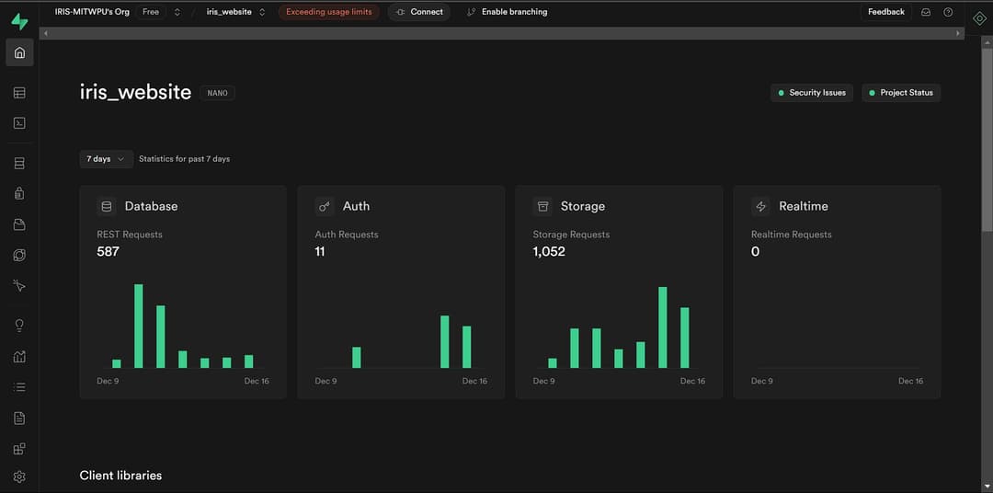This screenshot has width=993, height=493.
Task: Click the iris_website page title
Action: (135, 93)
